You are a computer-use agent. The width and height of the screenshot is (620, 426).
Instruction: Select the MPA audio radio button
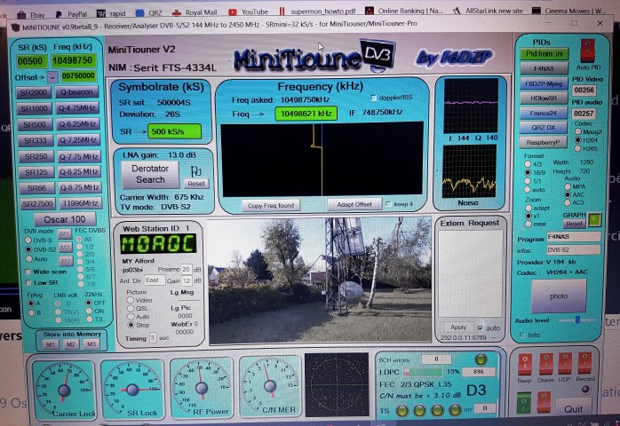click(568, 186)
